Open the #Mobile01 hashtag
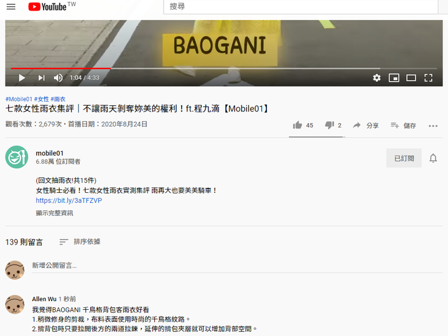Image resolution: width=448 pixels, height=336 pixels. (x=19, y=99)
